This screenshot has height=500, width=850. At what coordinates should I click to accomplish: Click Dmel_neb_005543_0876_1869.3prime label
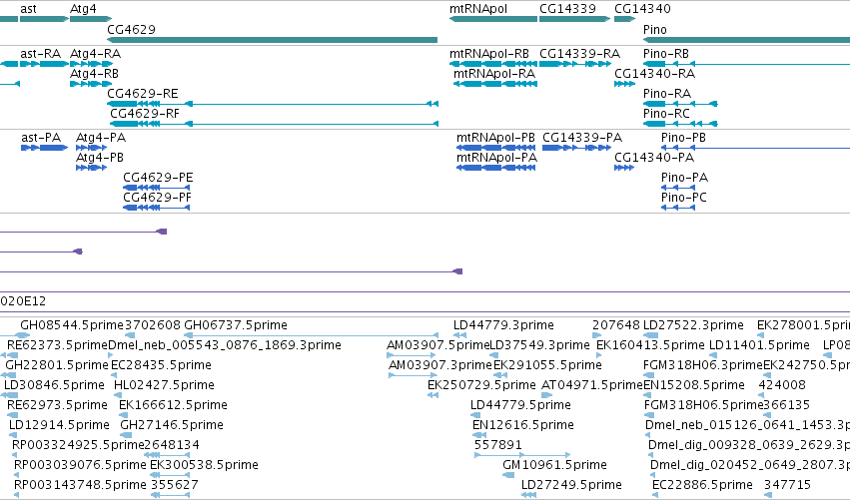pyautogui.click(x=225, y=345)
